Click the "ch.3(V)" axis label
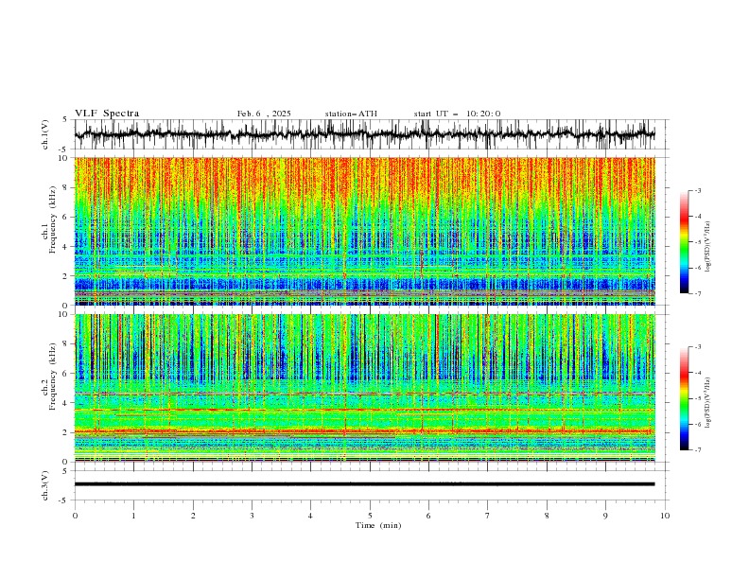 tap(45, 485)
